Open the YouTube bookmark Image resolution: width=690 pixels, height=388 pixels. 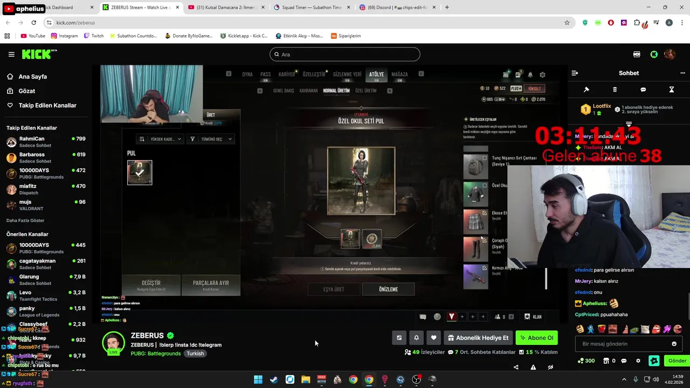(33, 36)
